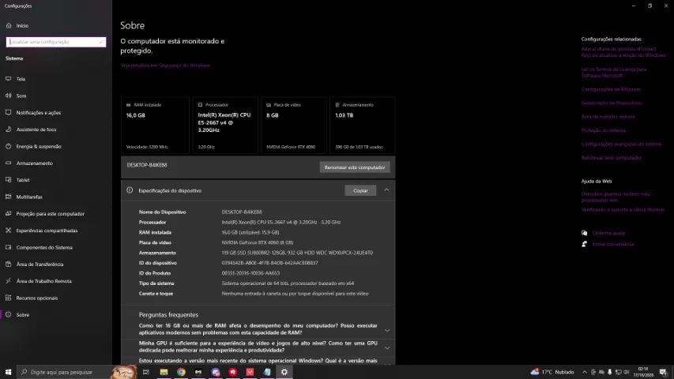Open Configurações avançadas do sistema link
Image resolution: width=674 pixels, height=379 pixels.
(621, 144)
